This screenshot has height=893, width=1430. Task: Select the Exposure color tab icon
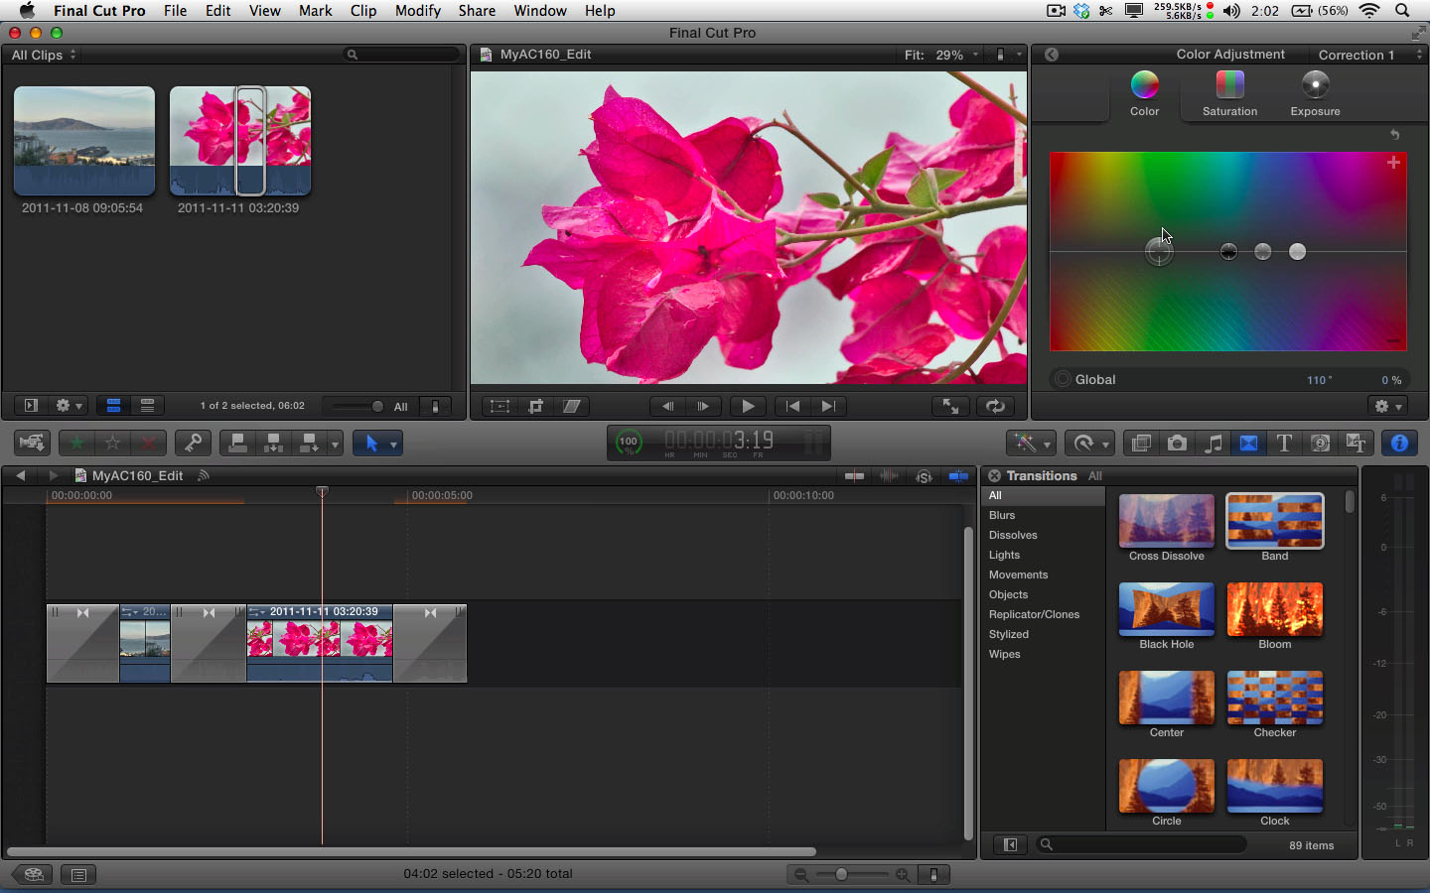(x=1315, y=86)
